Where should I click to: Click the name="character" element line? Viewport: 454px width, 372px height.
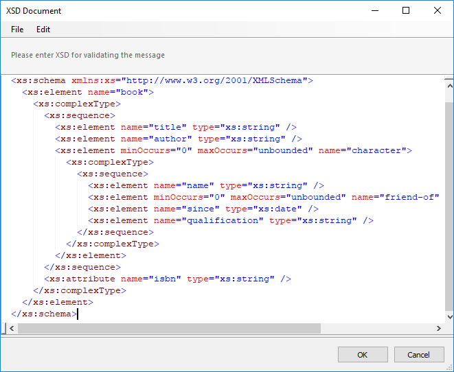click(234, 150)
